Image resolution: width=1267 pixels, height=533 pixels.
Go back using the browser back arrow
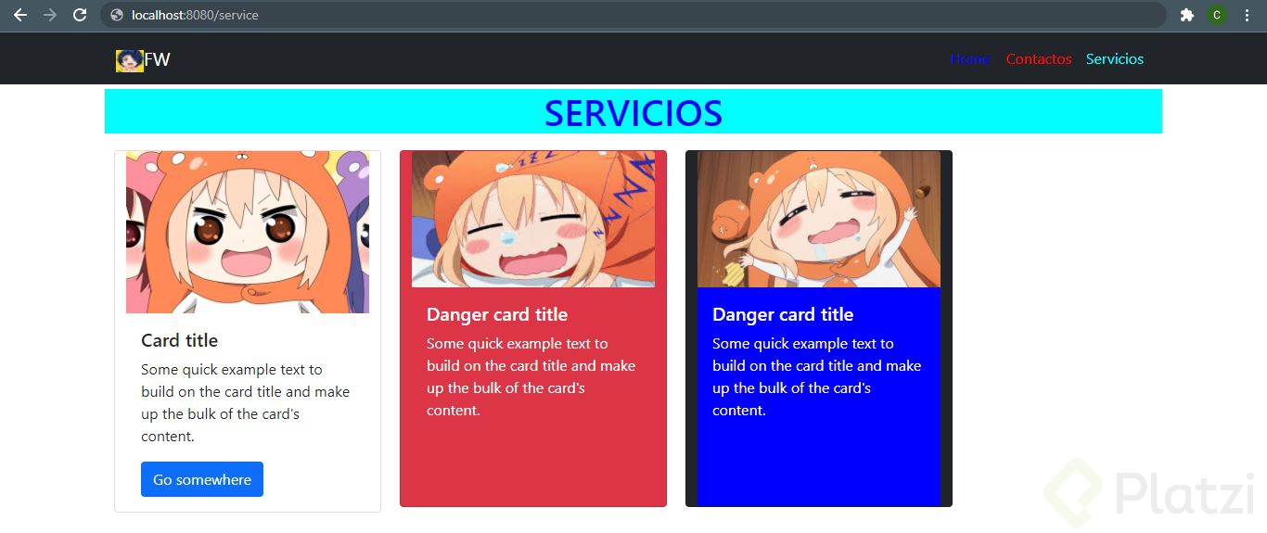tap(20, 15)
